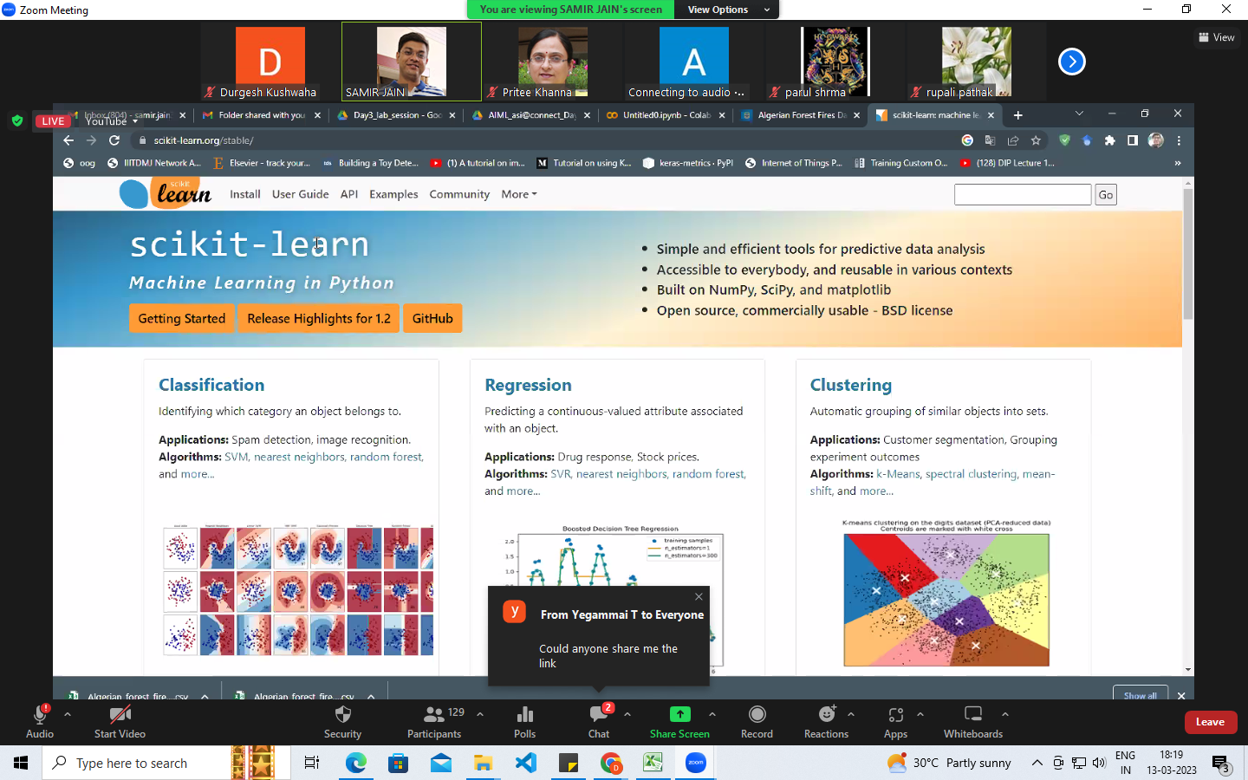Select Durgesh Kushwaha participant tile

[x=270, y=62]
